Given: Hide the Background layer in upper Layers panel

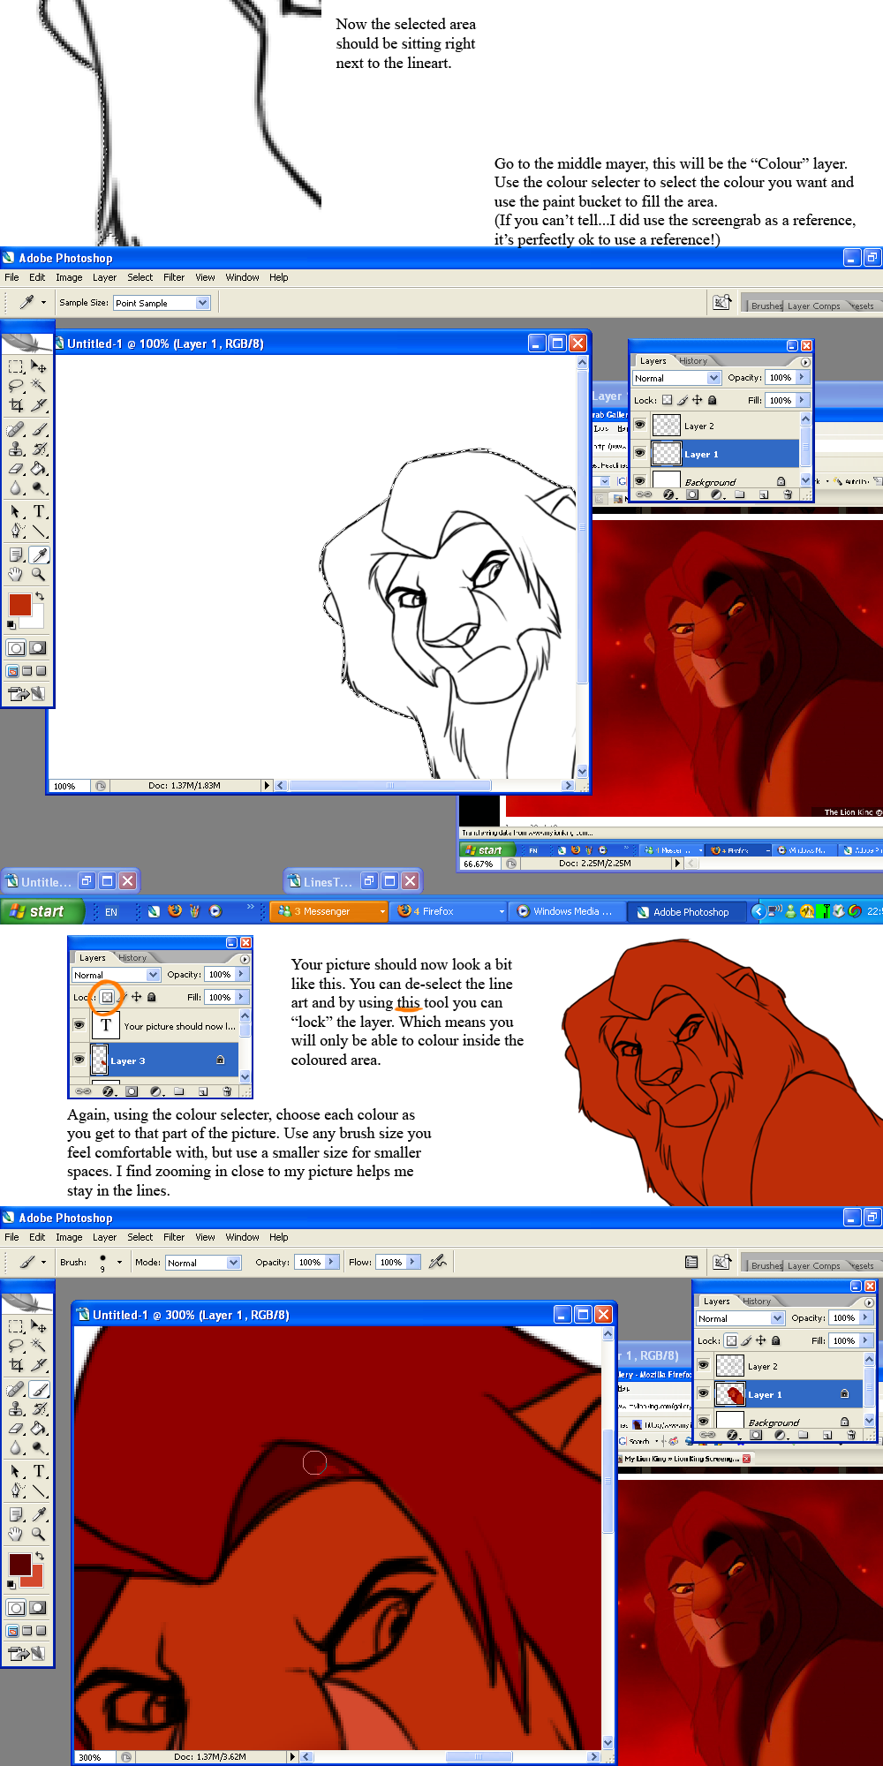Looking at the screenshot, I should pos(639,480).
